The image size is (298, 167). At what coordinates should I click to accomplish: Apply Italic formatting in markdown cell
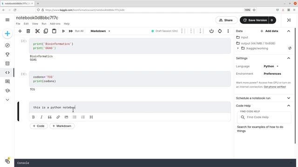41,117
